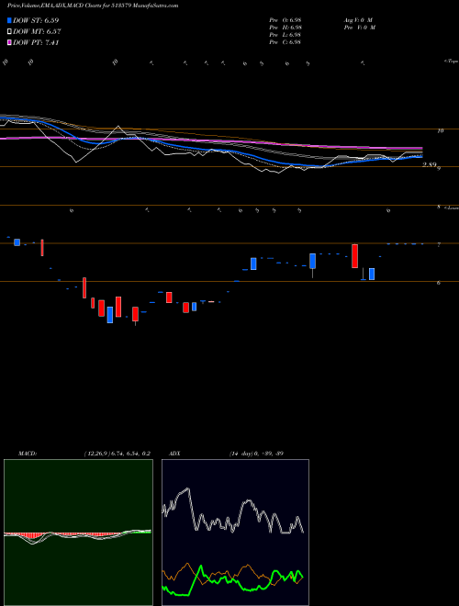Click the 7 price axis label

(x=439, y=245)
